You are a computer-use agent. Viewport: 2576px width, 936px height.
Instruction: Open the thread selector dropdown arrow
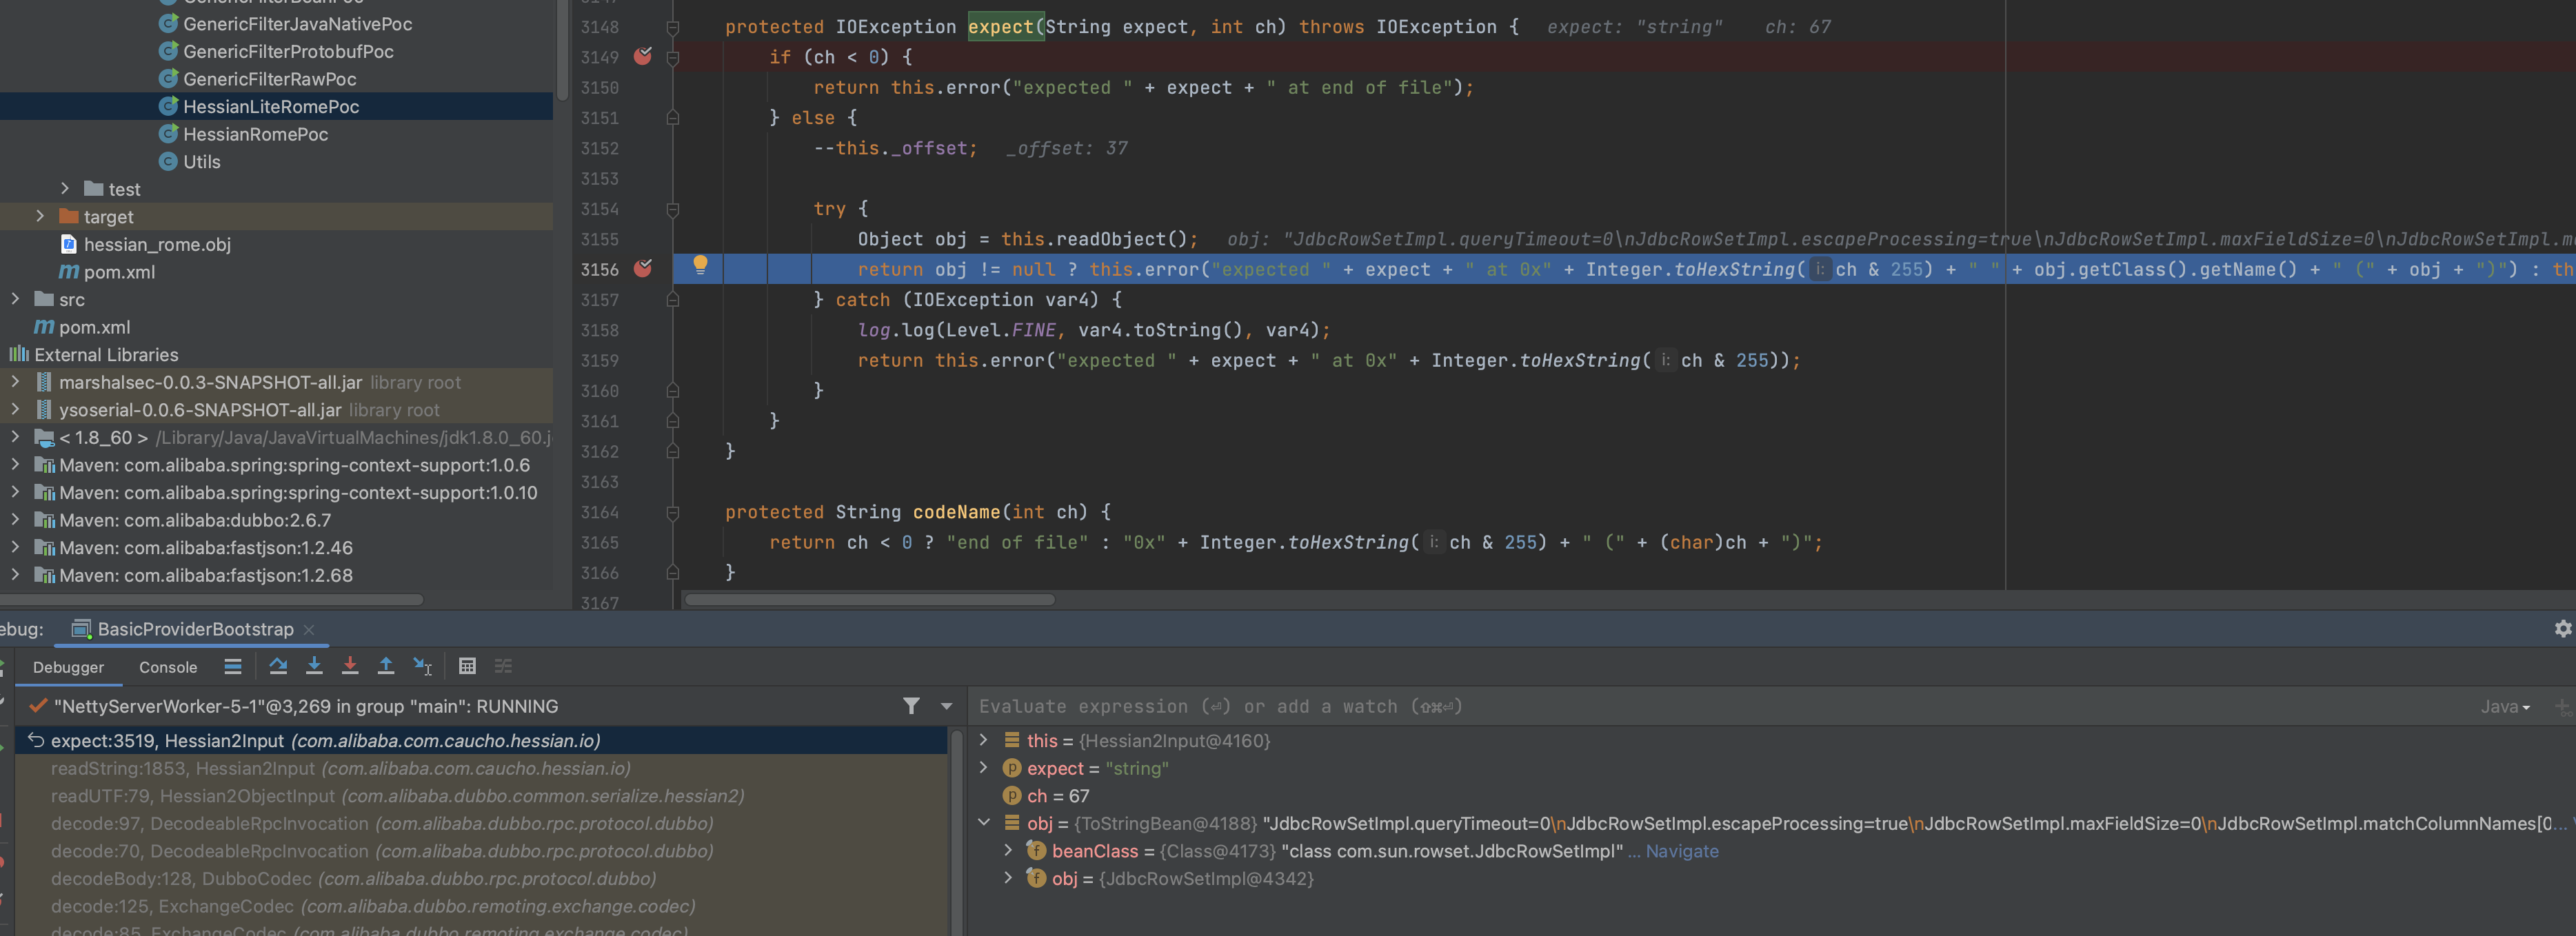click(x=946, y=706)
